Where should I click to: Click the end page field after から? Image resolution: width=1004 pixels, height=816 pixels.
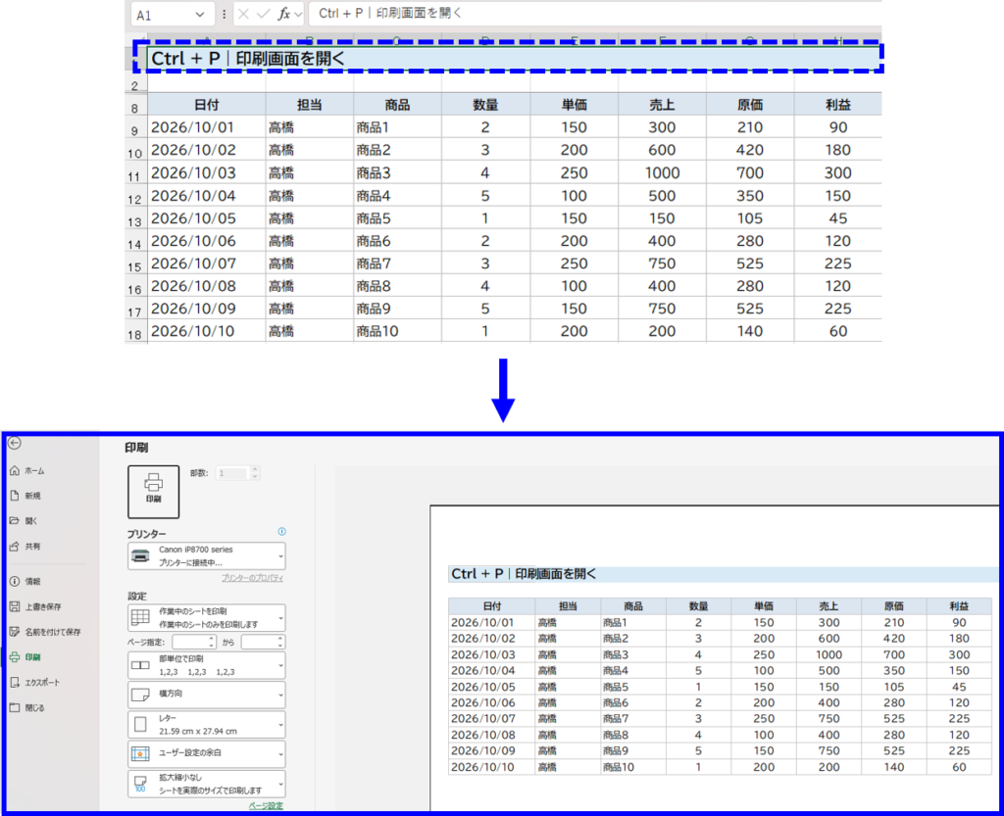(263, 642)
